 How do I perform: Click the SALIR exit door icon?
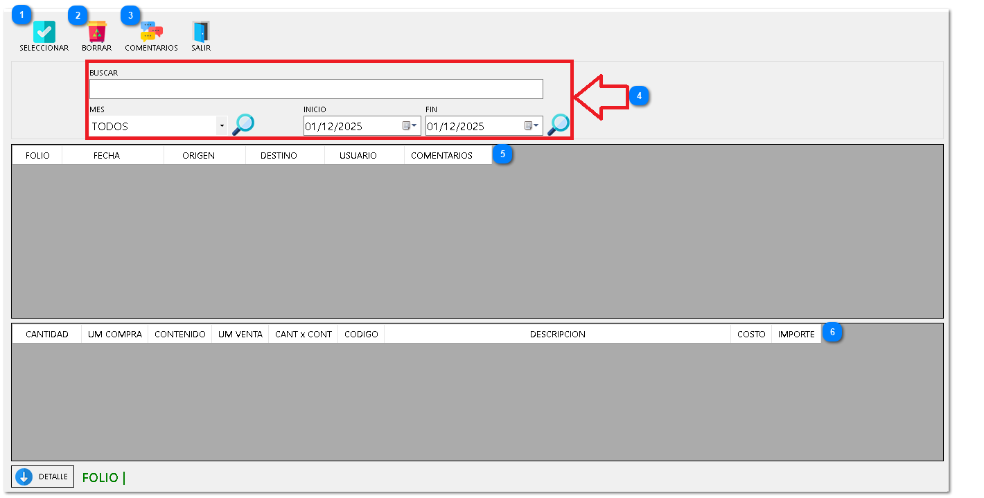pos(201,32)
